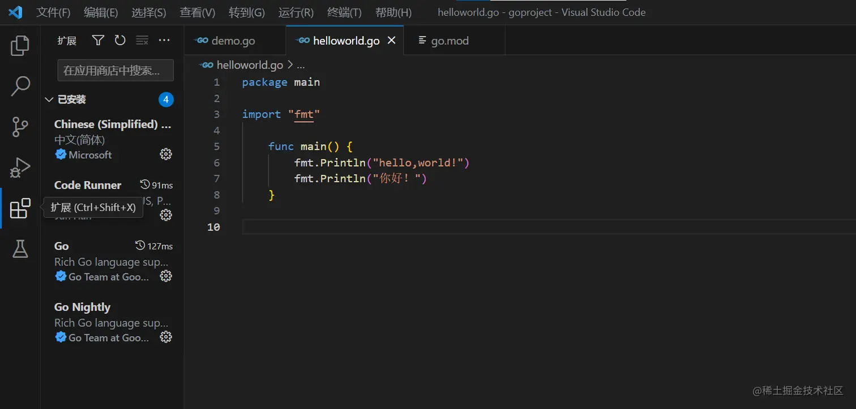Open the Testing flask icon
Image resolution: width=856 pixels, height=409 pixels.
coord(20,248)
